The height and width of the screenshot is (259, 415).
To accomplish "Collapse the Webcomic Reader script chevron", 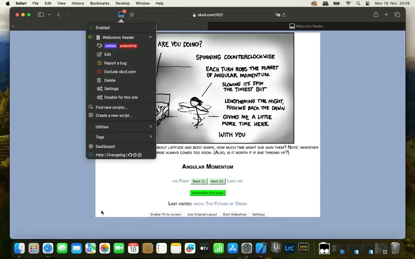I will [150, 37].
